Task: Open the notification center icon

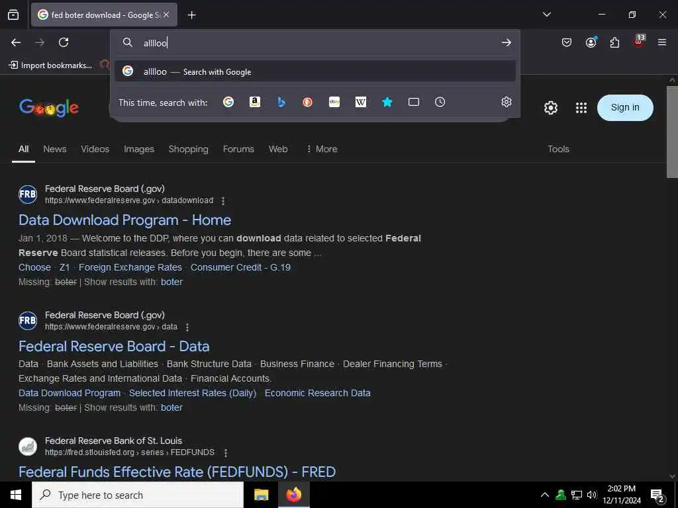Action: click(657, 496)
